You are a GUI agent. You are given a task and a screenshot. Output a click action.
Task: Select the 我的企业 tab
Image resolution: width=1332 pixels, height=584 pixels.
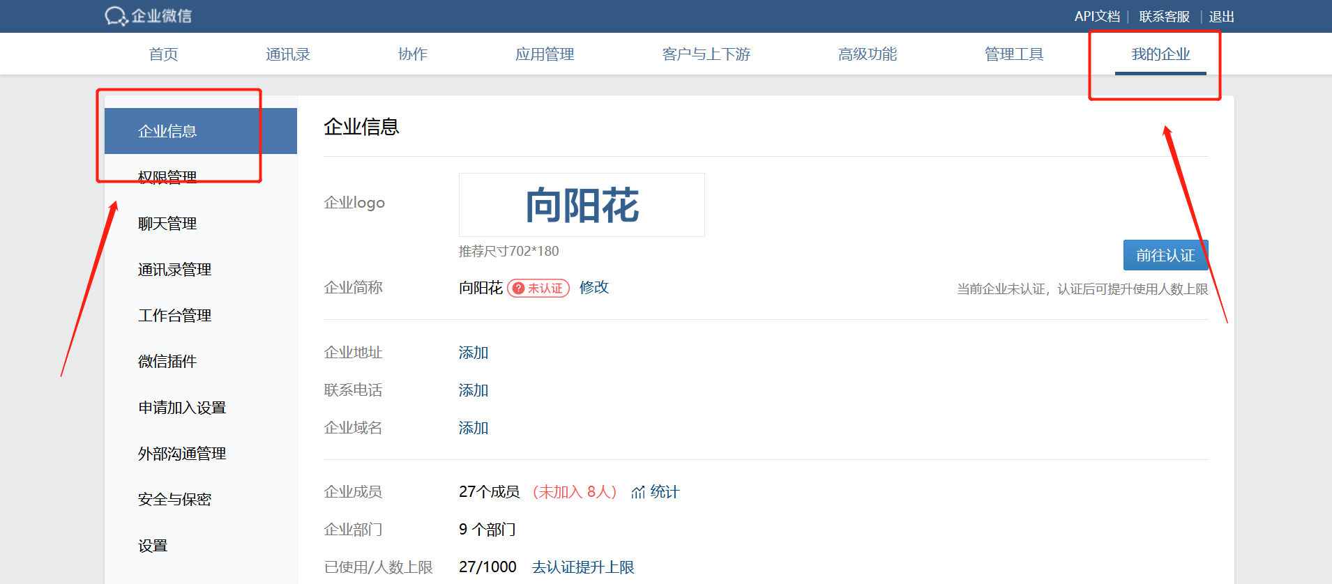[x=1160, y=54]
